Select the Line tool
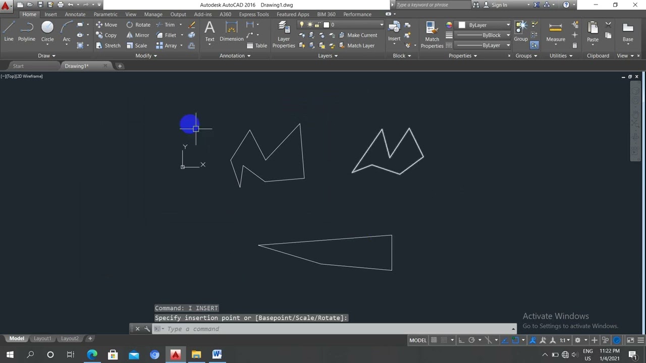The width and height of the screenshot is (646, 363). tap(9, 31)
